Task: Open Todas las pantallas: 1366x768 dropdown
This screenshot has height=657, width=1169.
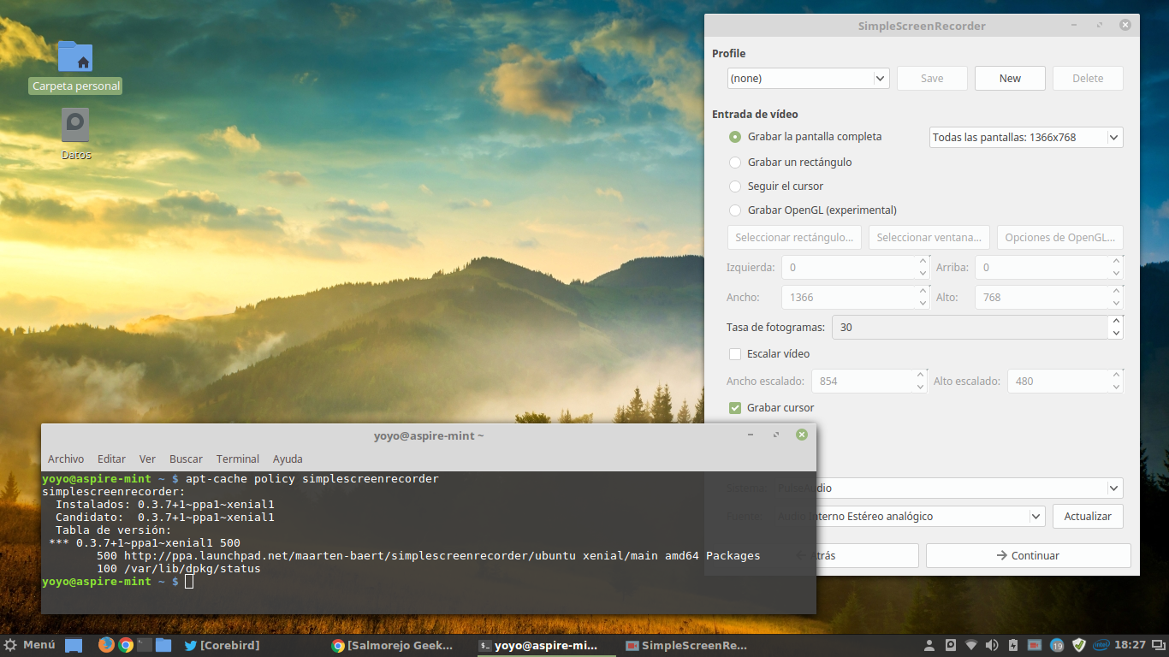Action: click(1026, 137)
